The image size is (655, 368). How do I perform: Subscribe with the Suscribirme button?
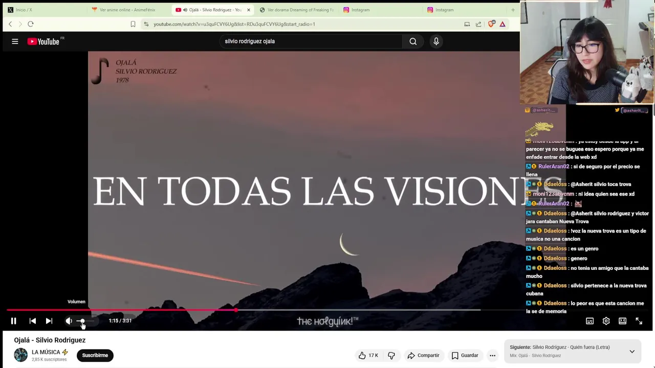95,355
